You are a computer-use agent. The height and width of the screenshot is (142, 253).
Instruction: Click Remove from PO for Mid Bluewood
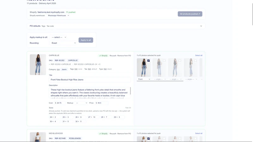coord(124,133)
